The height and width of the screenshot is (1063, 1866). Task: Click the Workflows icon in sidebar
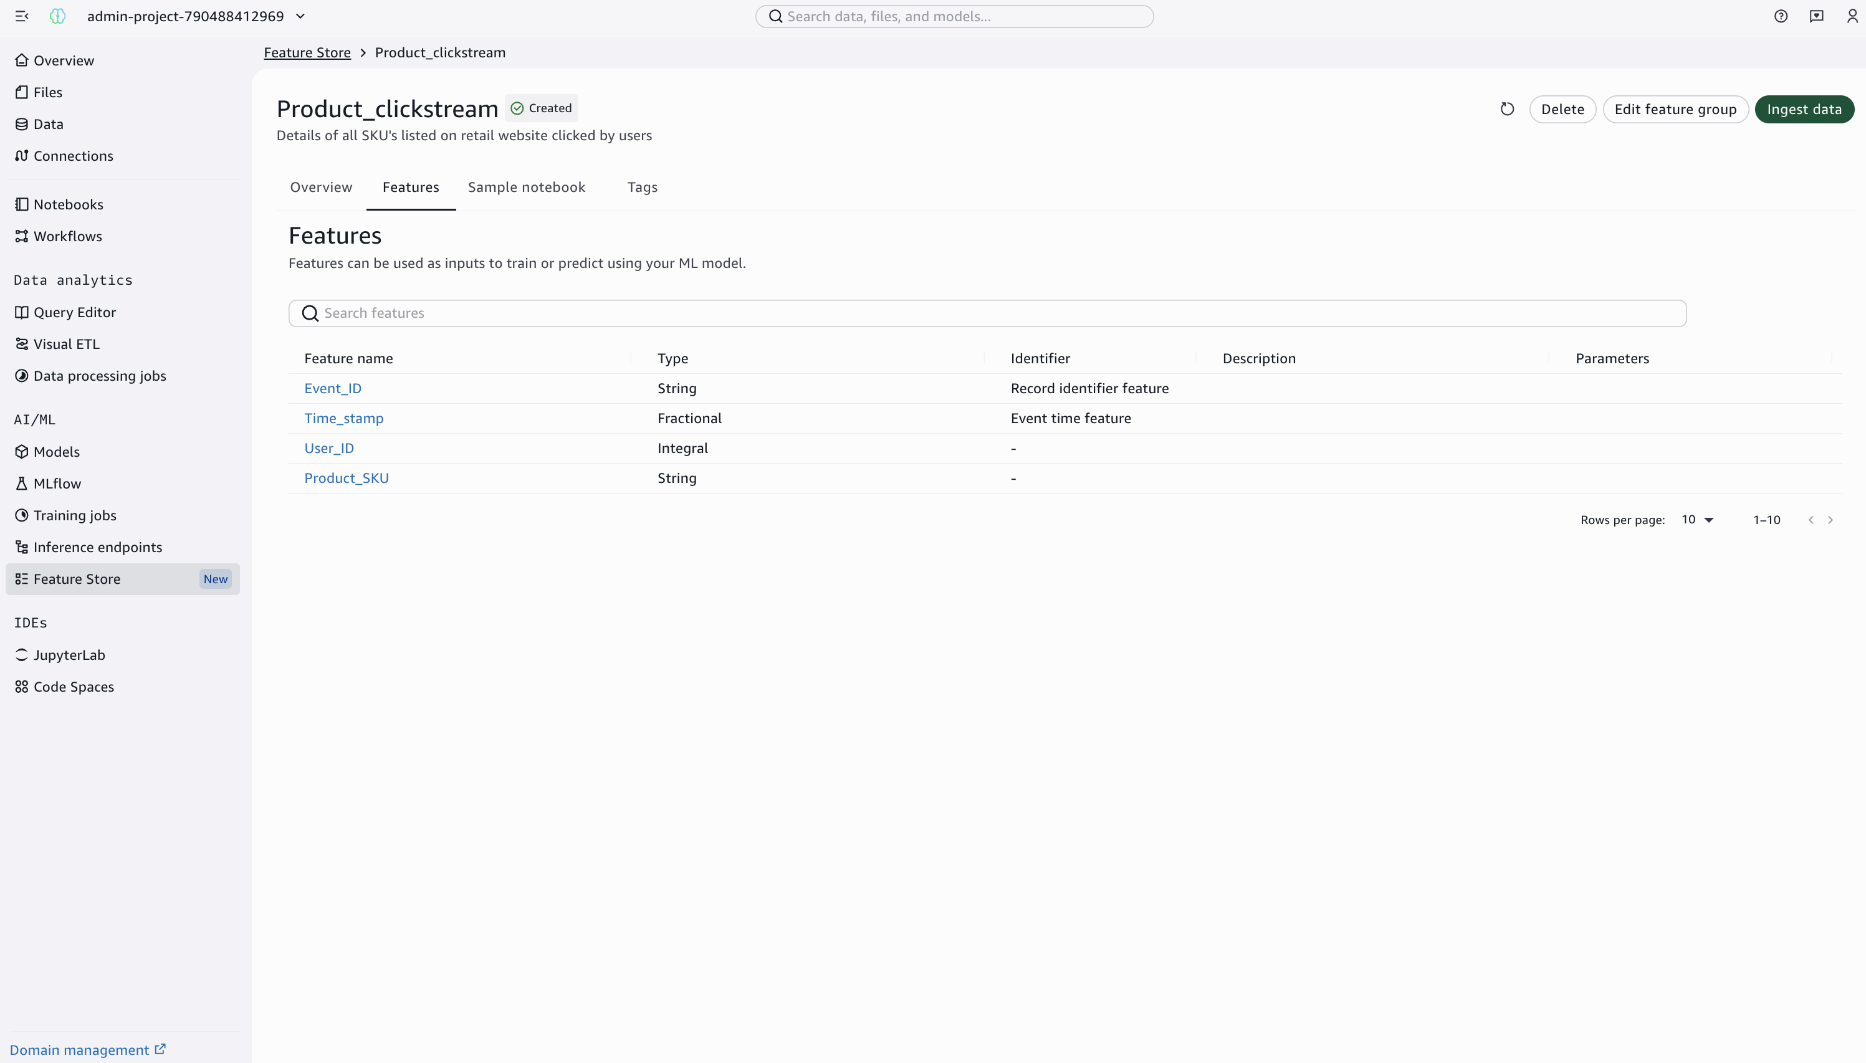point(22,236)
